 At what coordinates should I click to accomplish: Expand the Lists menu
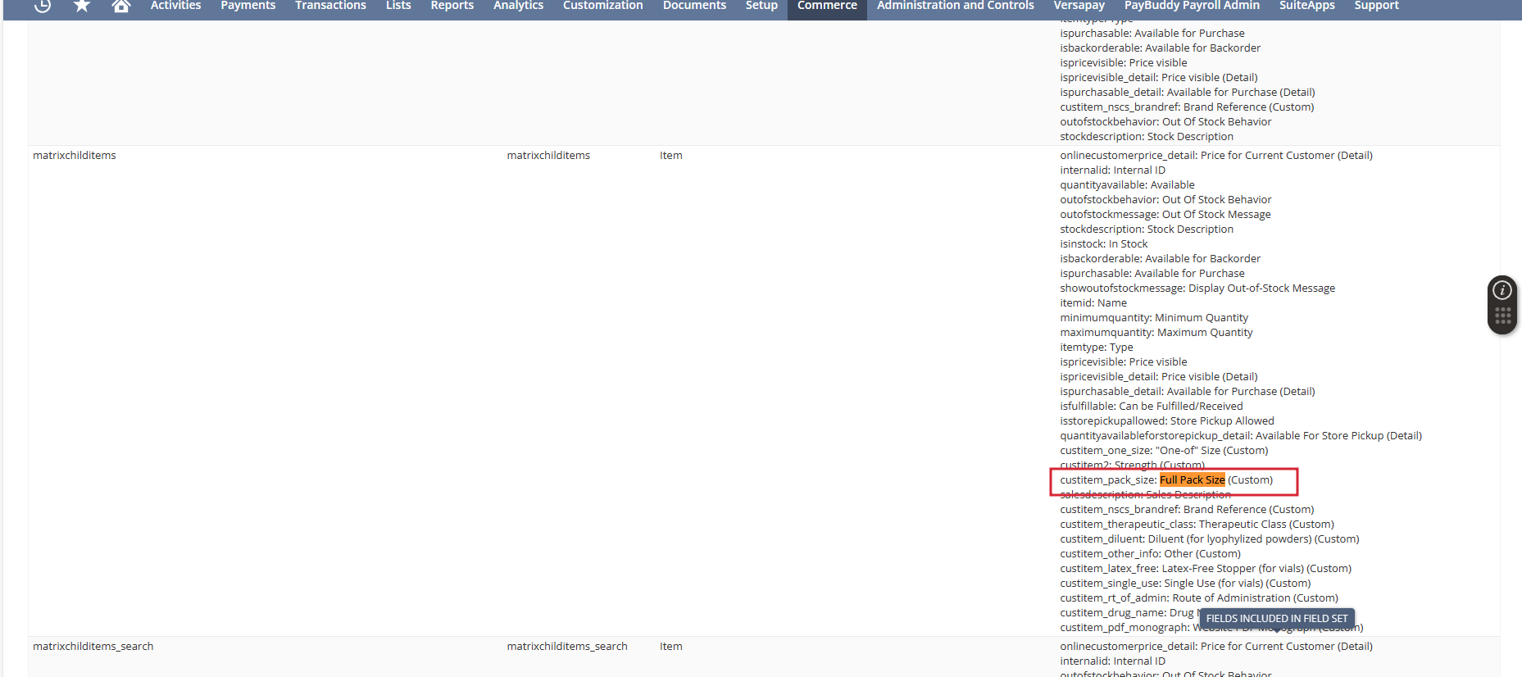[x=398, y=6]
